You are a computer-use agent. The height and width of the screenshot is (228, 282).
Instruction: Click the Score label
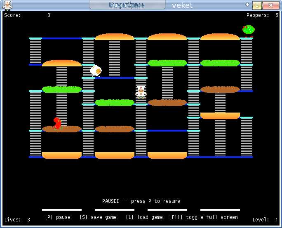click(13, 15)
